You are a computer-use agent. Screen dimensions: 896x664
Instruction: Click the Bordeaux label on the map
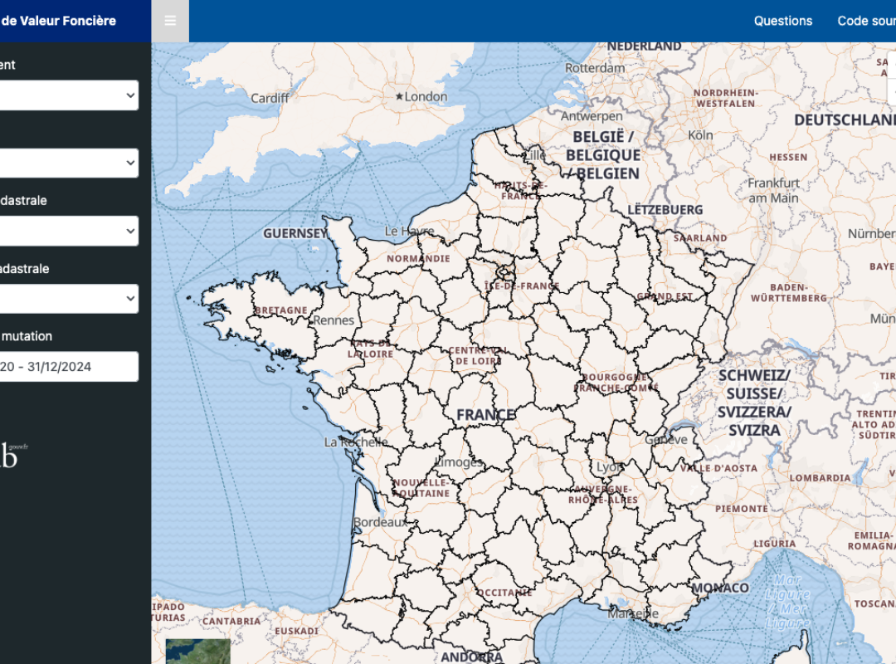click(x=380, y=523)
